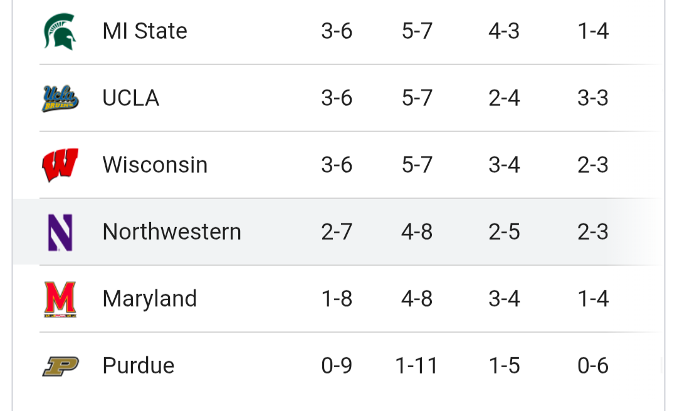The width and height of the screenshot is (677, 411).
Task: Click MI State's 4-3 home record
Action: click(504, 31)
